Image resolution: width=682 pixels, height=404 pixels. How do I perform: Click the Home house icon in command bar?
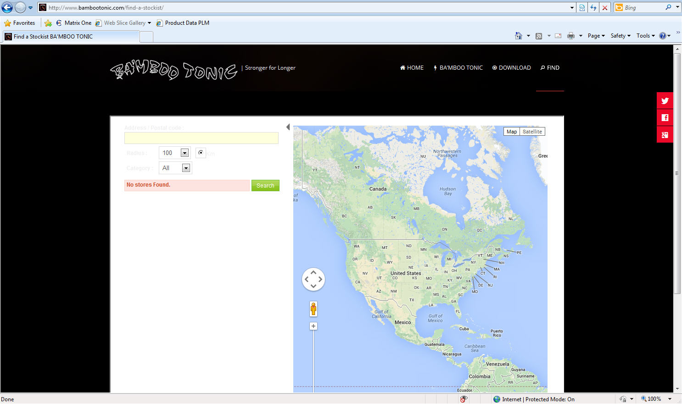519,36
